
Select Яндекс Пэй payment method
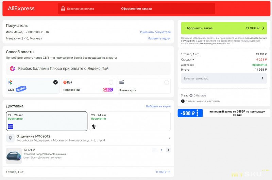click(x=88, y=86)
